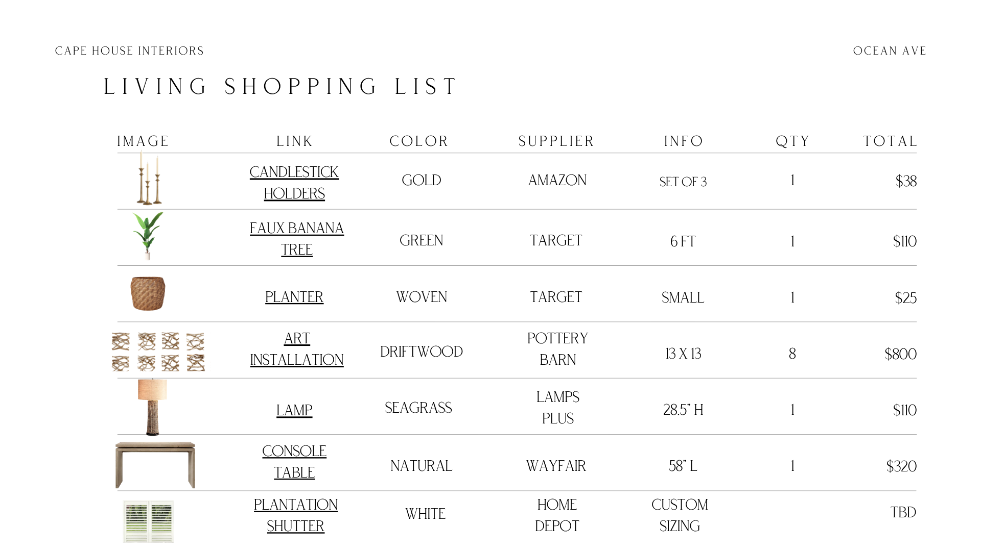Click the Living Shopping List title
The height and width of the screenshot is (551, 981).
(x=281, y=87)
